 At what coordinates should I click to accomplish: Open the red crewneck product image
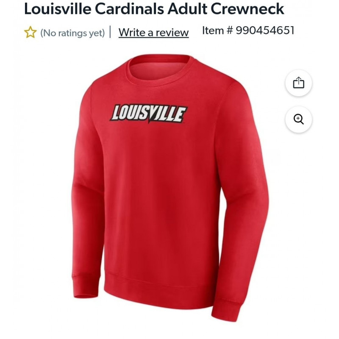click(x=170, y=188)
